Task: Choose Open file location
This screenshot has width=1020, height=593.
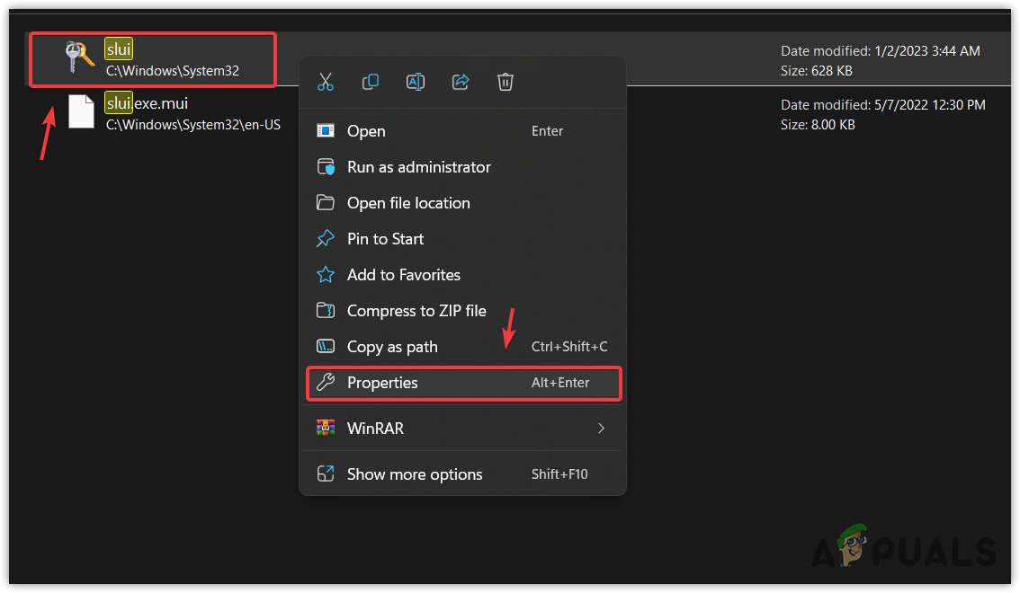Action: [x=408, y=203]
